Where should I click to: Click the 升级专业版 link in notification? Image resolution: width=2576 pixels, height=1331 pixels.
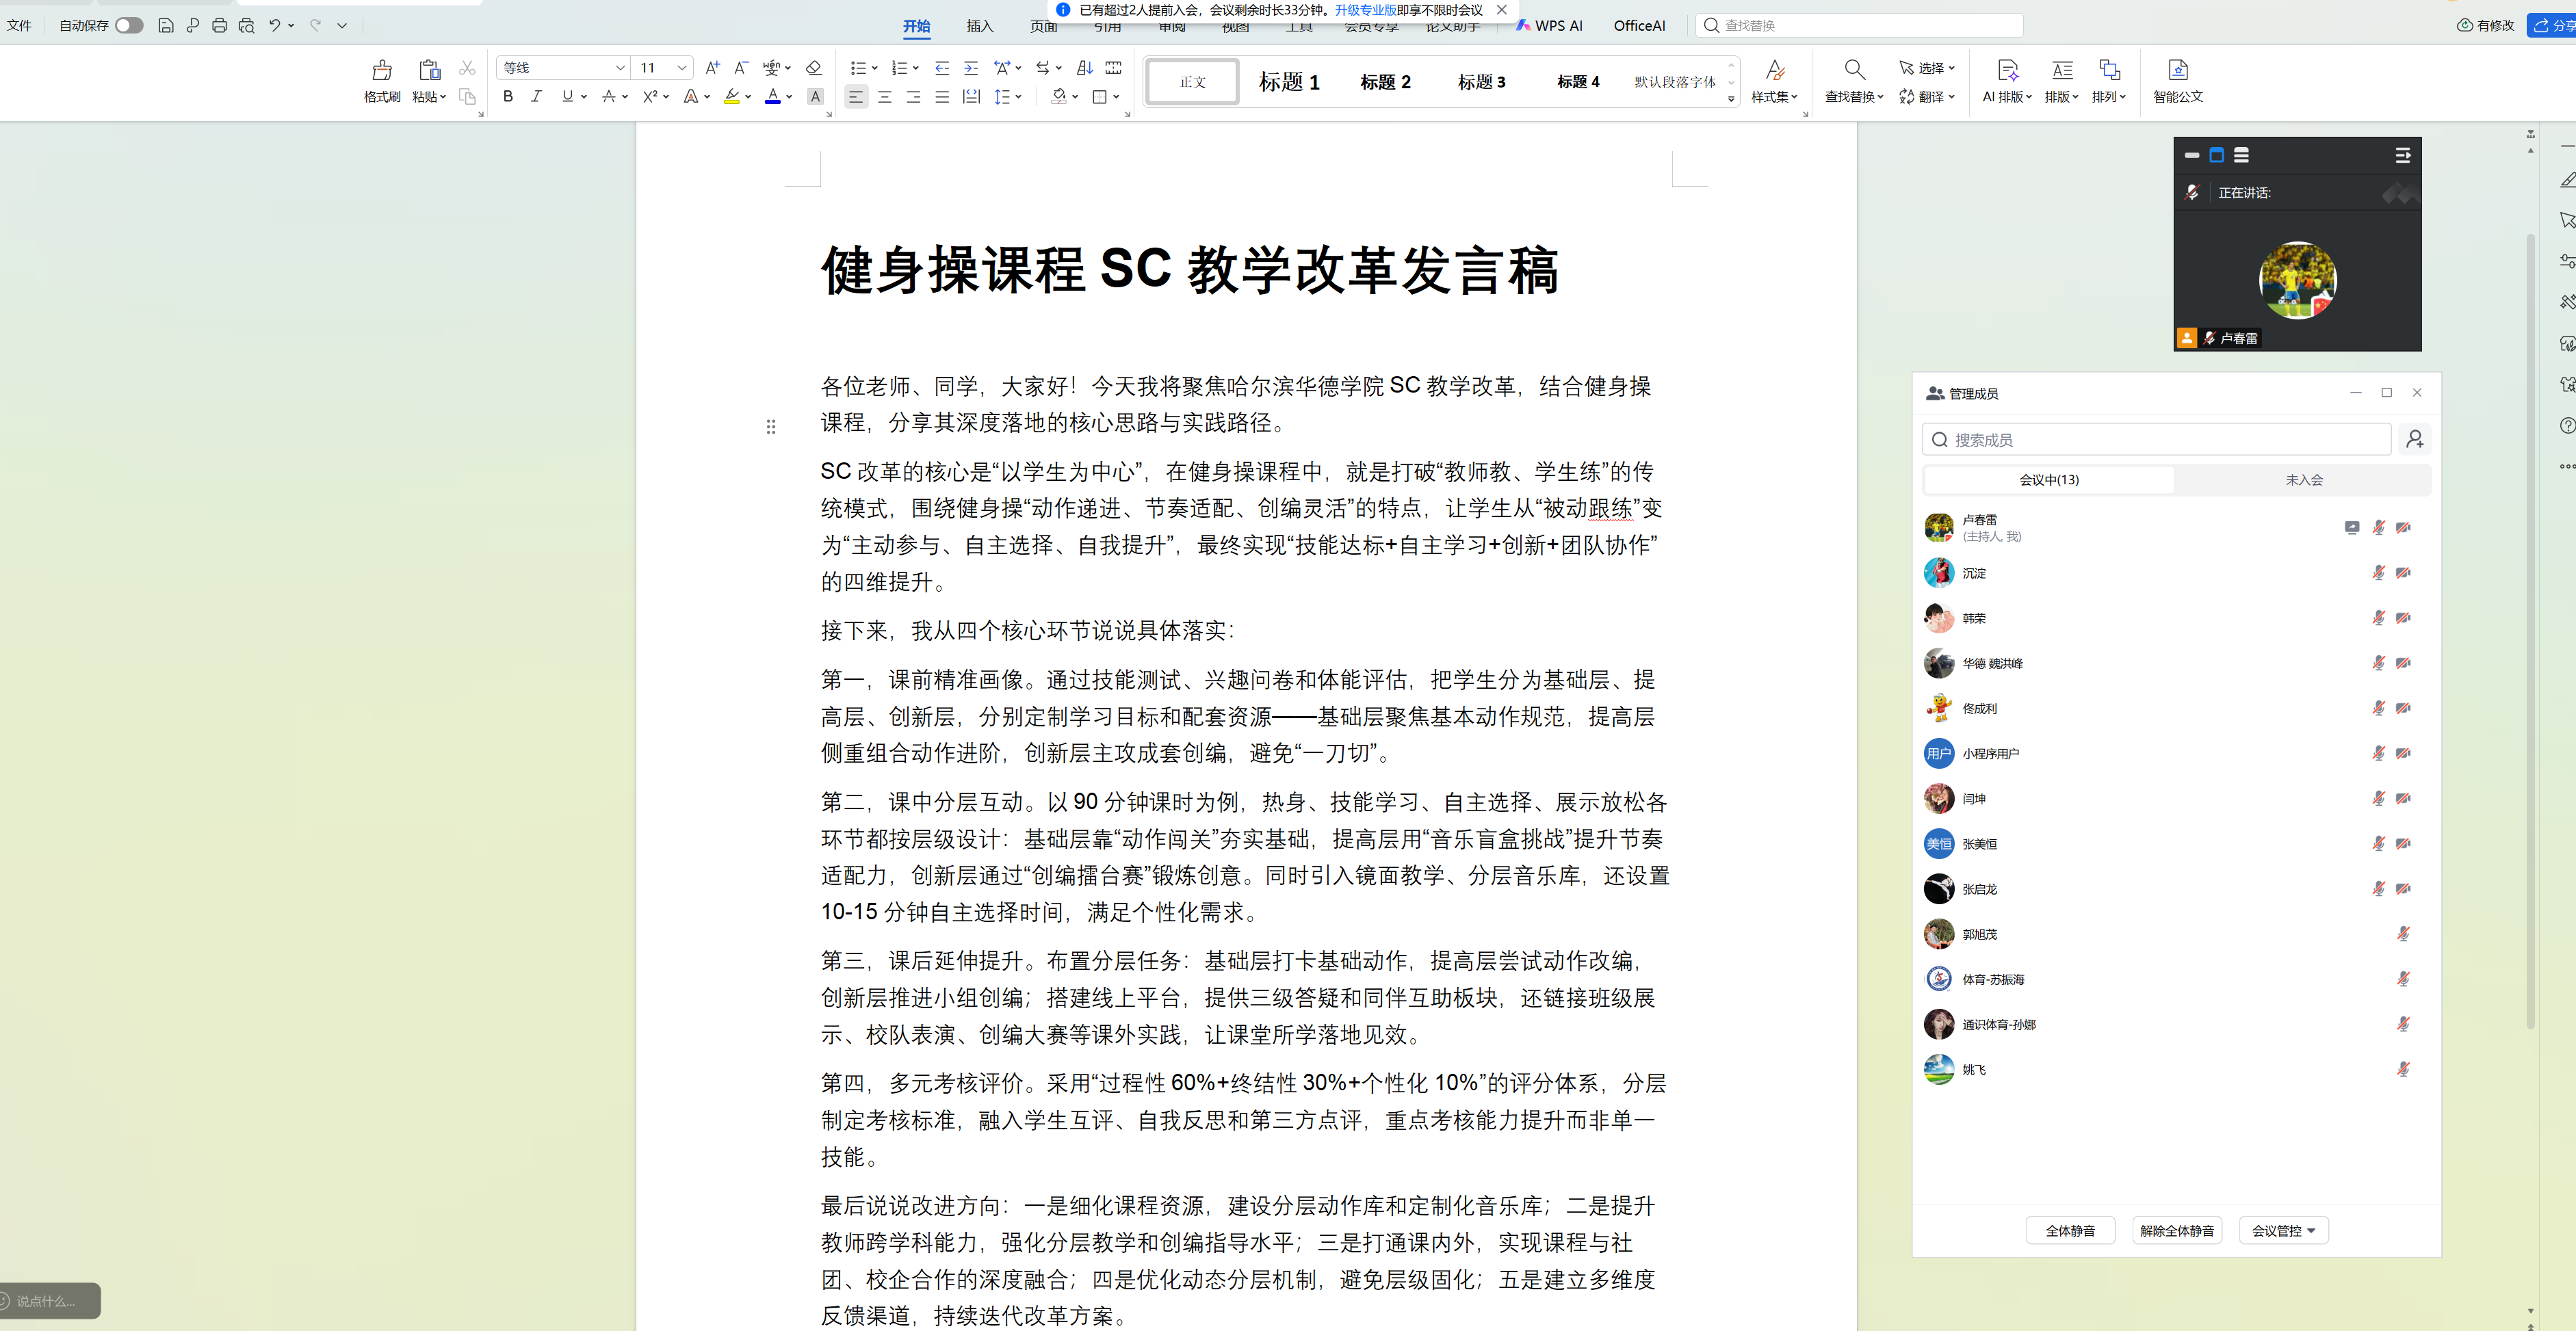click(1365, 10)
